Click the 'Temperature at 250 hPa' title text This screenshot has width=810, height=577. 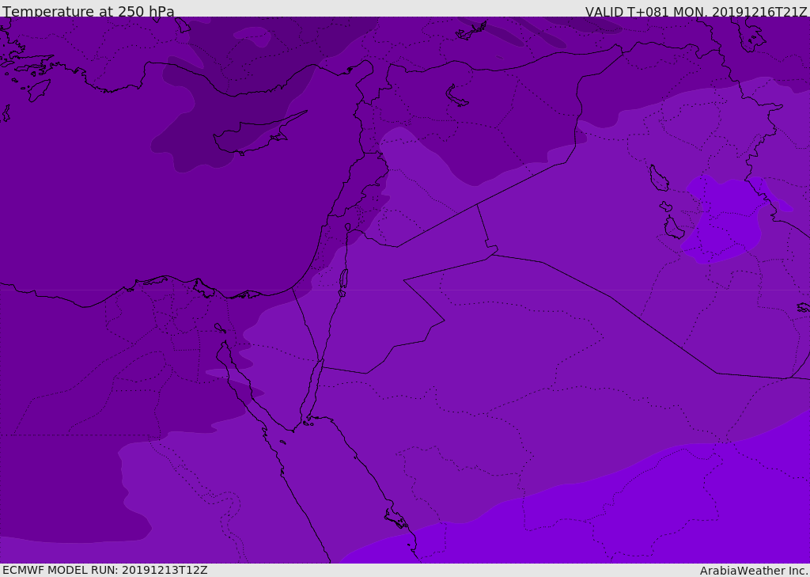(89, 11)
